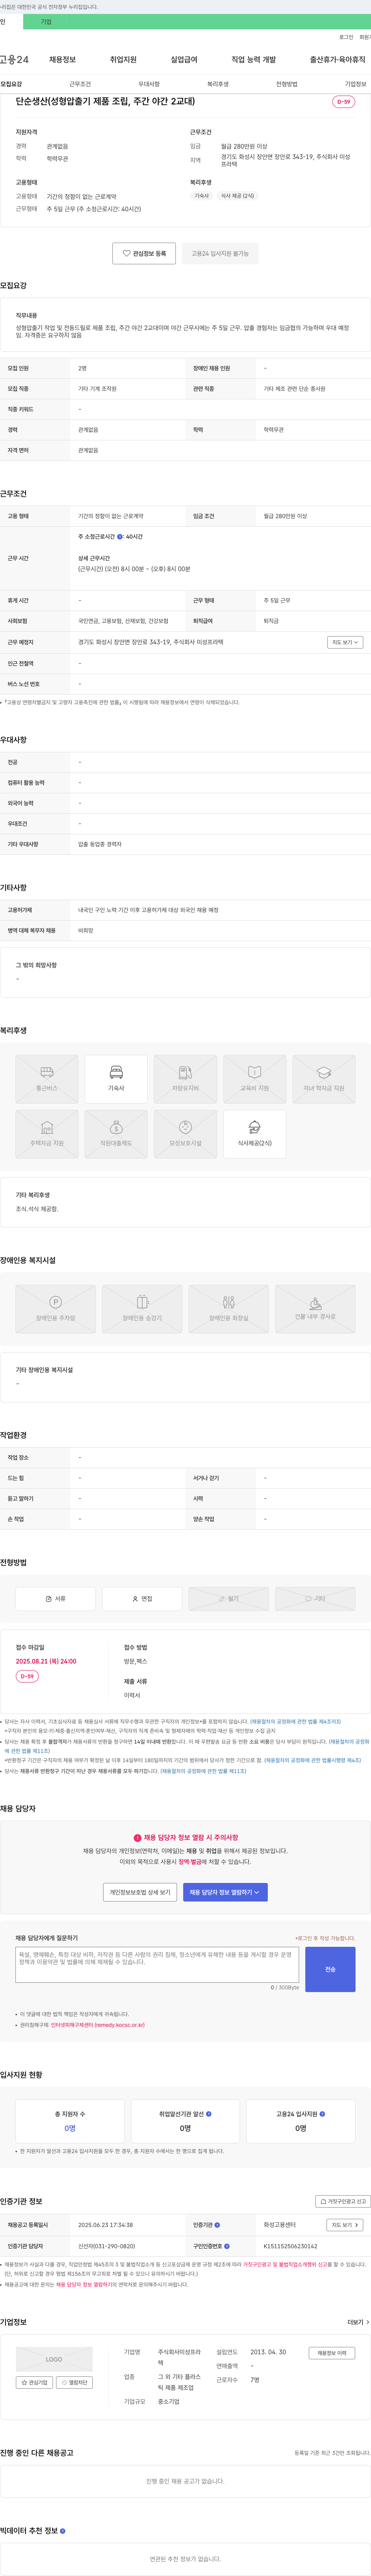Click the question text field for 채용 담당자
The image size is (371, 2576).
click(157, 1965)
